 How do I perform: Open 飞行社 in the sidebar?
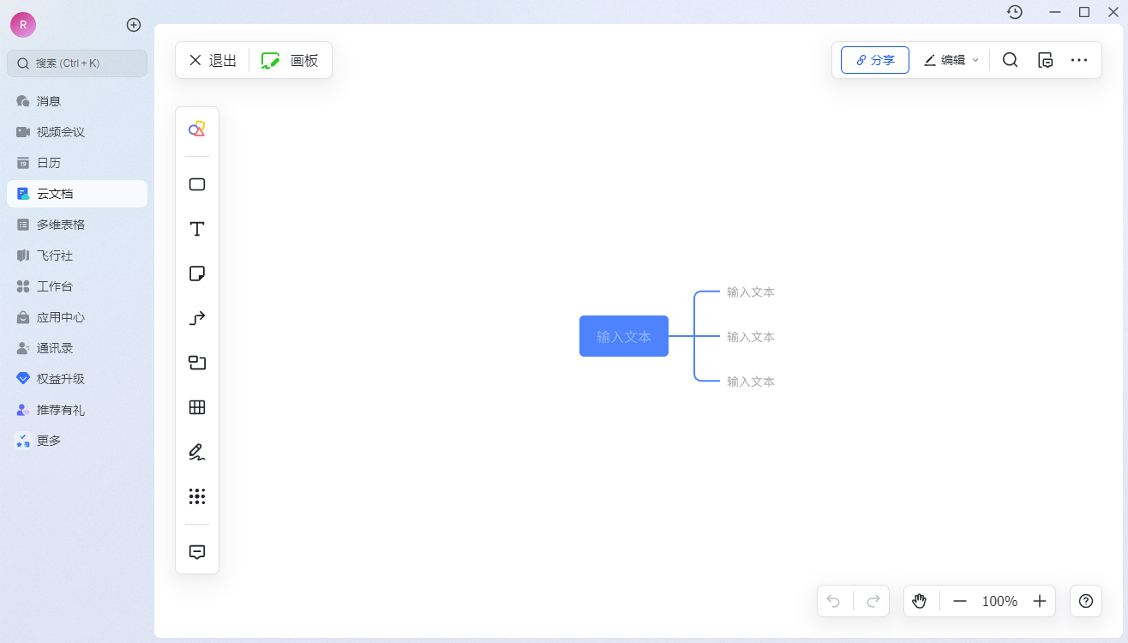[x=77, y=255]
